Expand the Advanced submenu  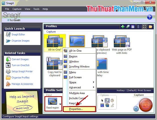pyautogui.click(x=80, y=87)
